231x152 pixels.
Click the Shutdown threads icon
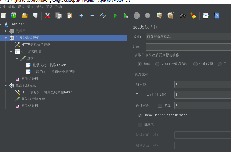[x=148, y=16]
